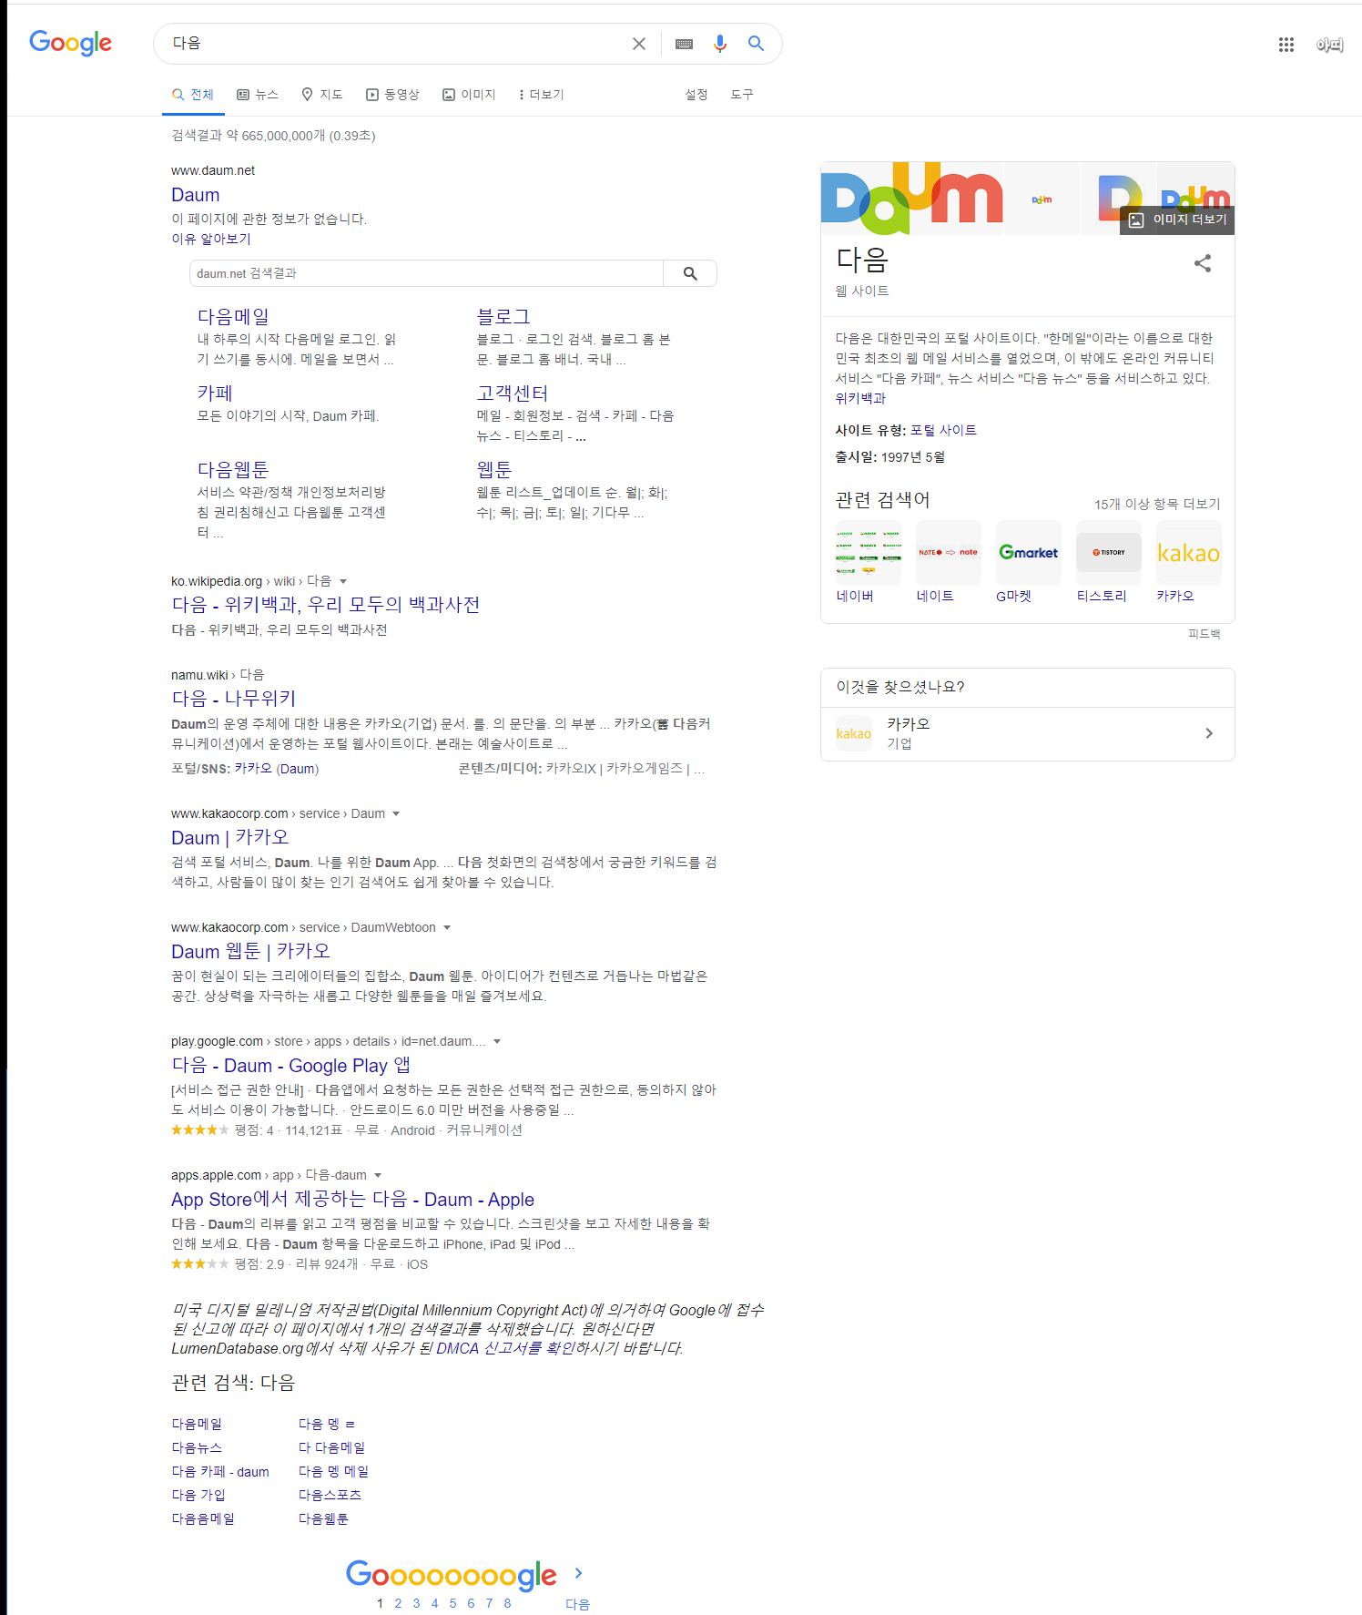
Task: Open 설정 search settings
Action: [696, 95]
